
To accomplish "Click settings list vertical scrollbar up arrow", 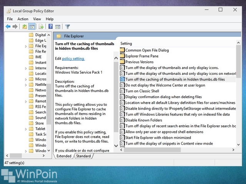I will 238,43.
